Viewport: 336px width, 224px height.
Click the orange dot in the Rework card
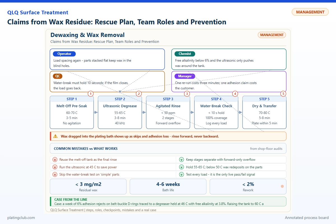click(x=282, y=186)
